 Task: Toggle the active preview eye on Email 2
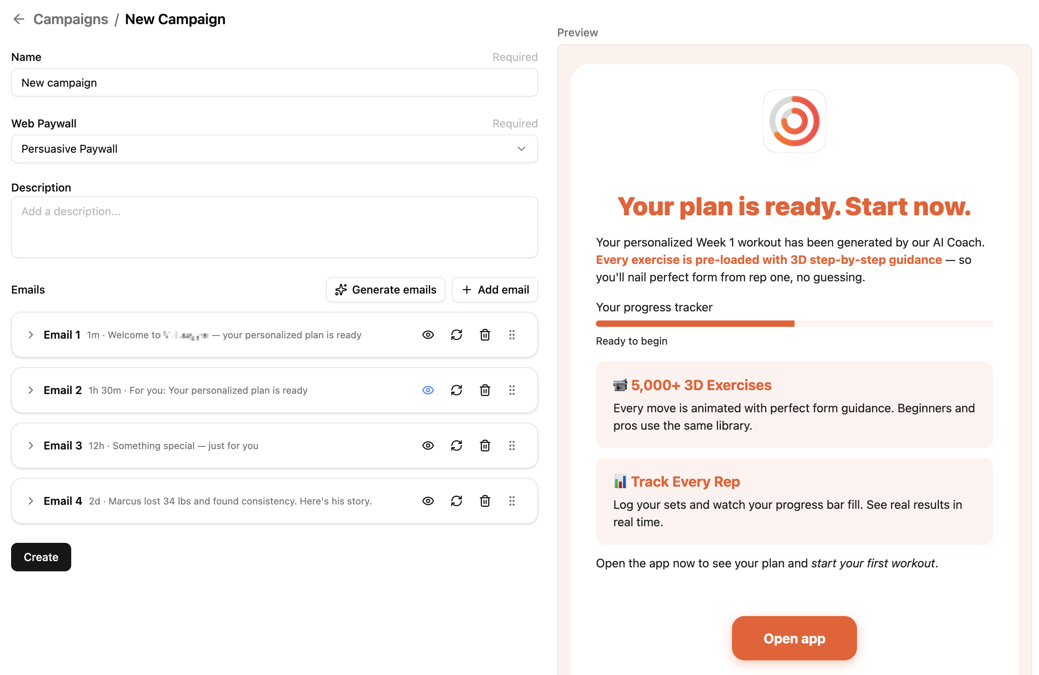[428, 390]
